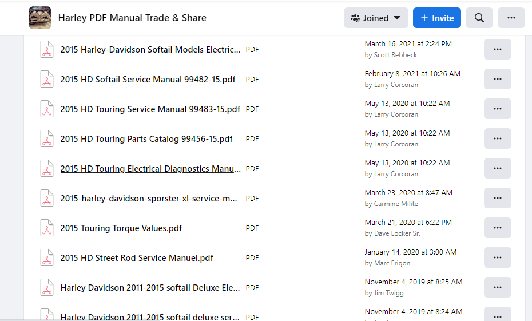This screenshot has height=321, width=532.
Task: Open options menu for 2015 HD Touring Parts Catalog
Action: pyautogui.click(x=497, y=138)
